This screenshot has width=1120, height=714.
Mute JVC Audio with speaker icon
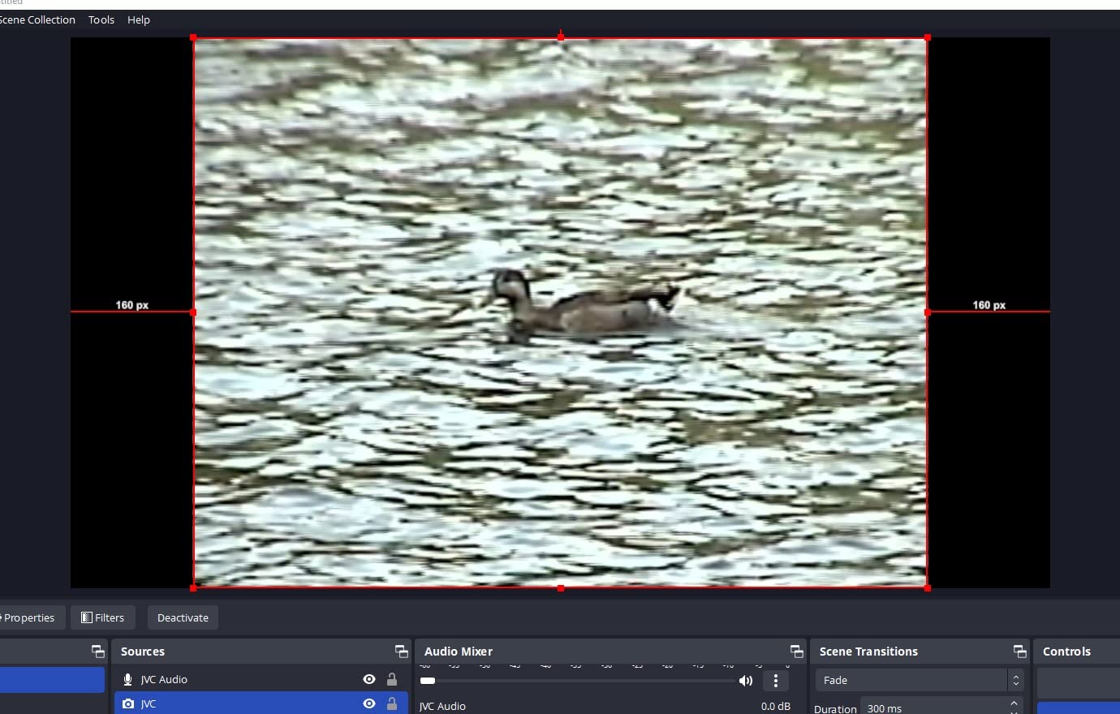pos(745,681)
